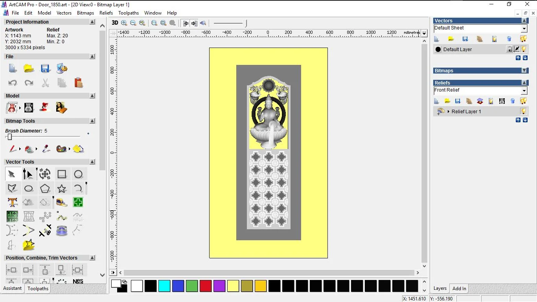Select the Create Star vector tool
Viewport: 537px width, 302px height.
(62, 188)
